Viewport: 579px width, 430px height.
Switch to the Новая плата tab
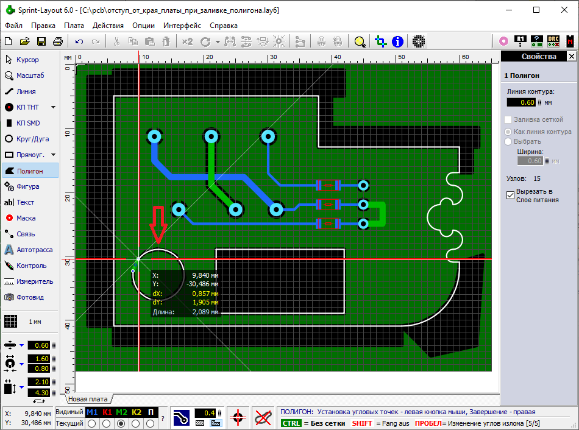coord(88,399)
